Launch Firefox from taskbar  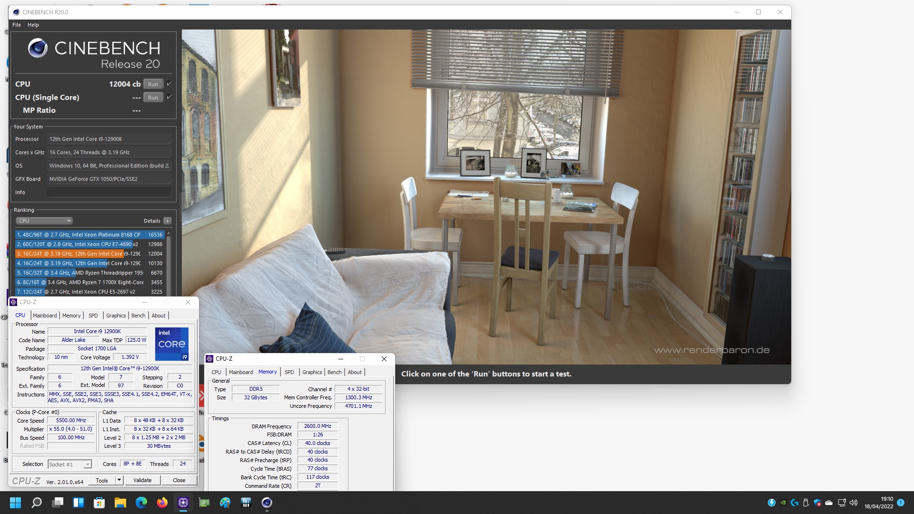click(162, 503)
